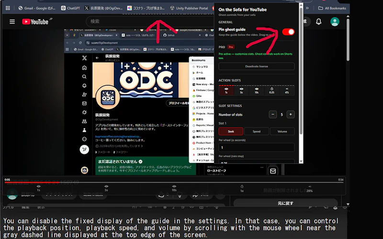
Task: Click the 'Number of slots' label
Action: (x=231, y=114)
